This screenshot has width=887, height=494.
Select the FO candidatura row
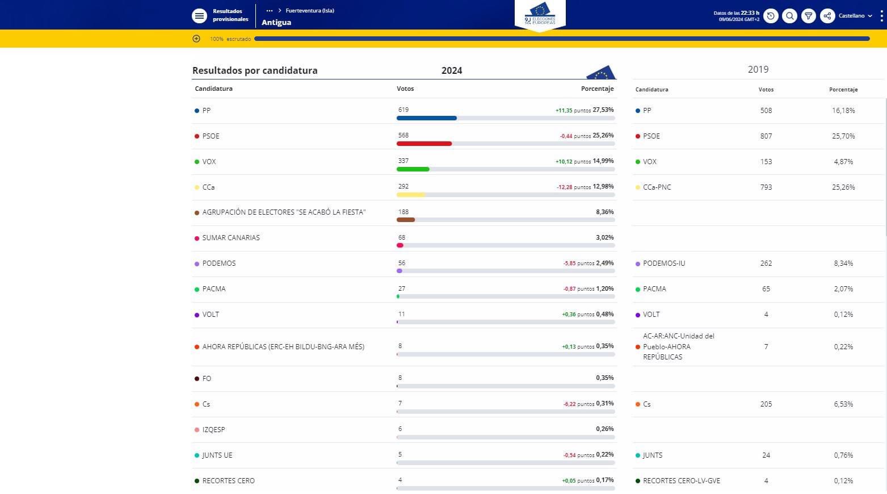coord(404,379)
